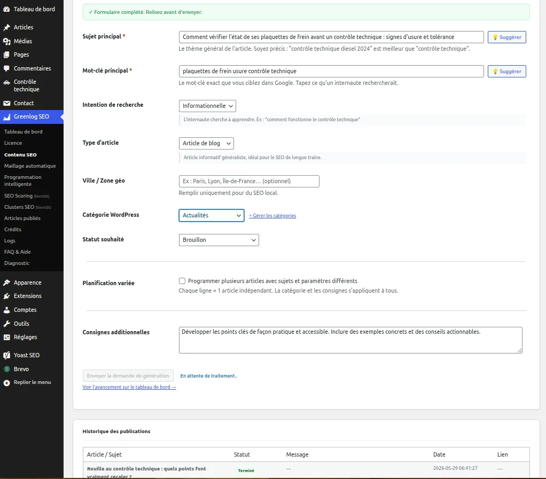The height and width of the screenshot is (479, 546).
Task: Open Articles publiés submenu item
Action: click(22, 218)
